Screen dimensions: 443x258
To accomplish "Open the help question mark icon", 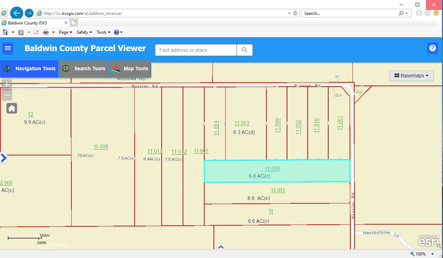I will [x=432, y=48].
